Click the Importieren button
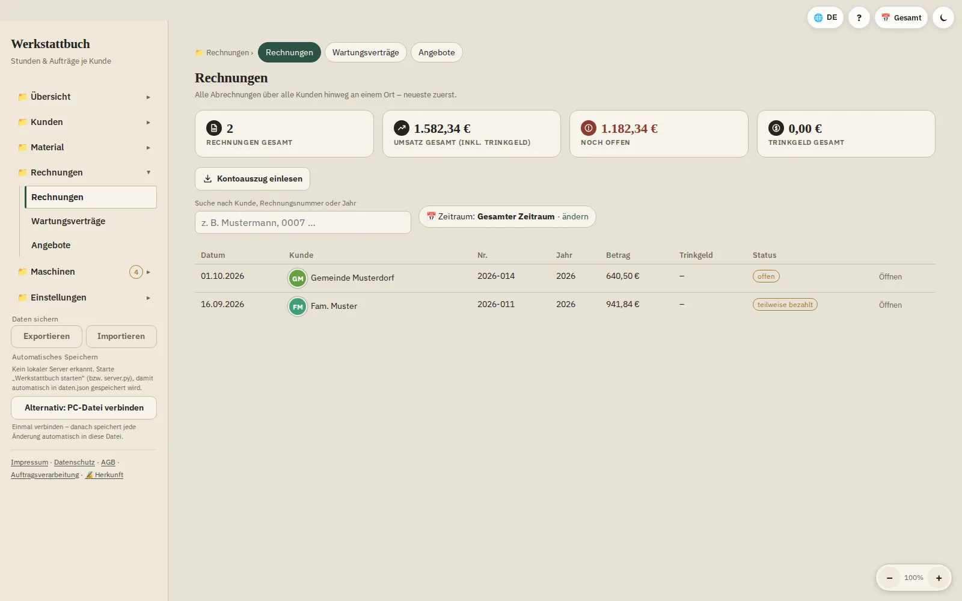Screen dimensions: 962x601 (x=121, y=337)
